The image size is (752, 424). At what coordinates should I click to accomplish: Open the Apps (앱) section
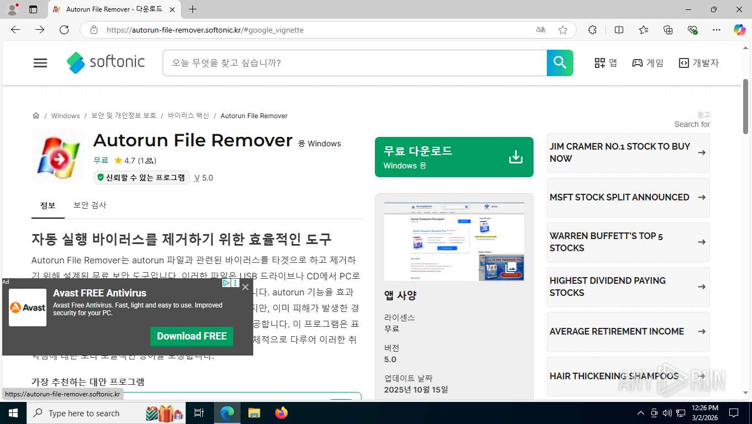[x=605, y=63]
